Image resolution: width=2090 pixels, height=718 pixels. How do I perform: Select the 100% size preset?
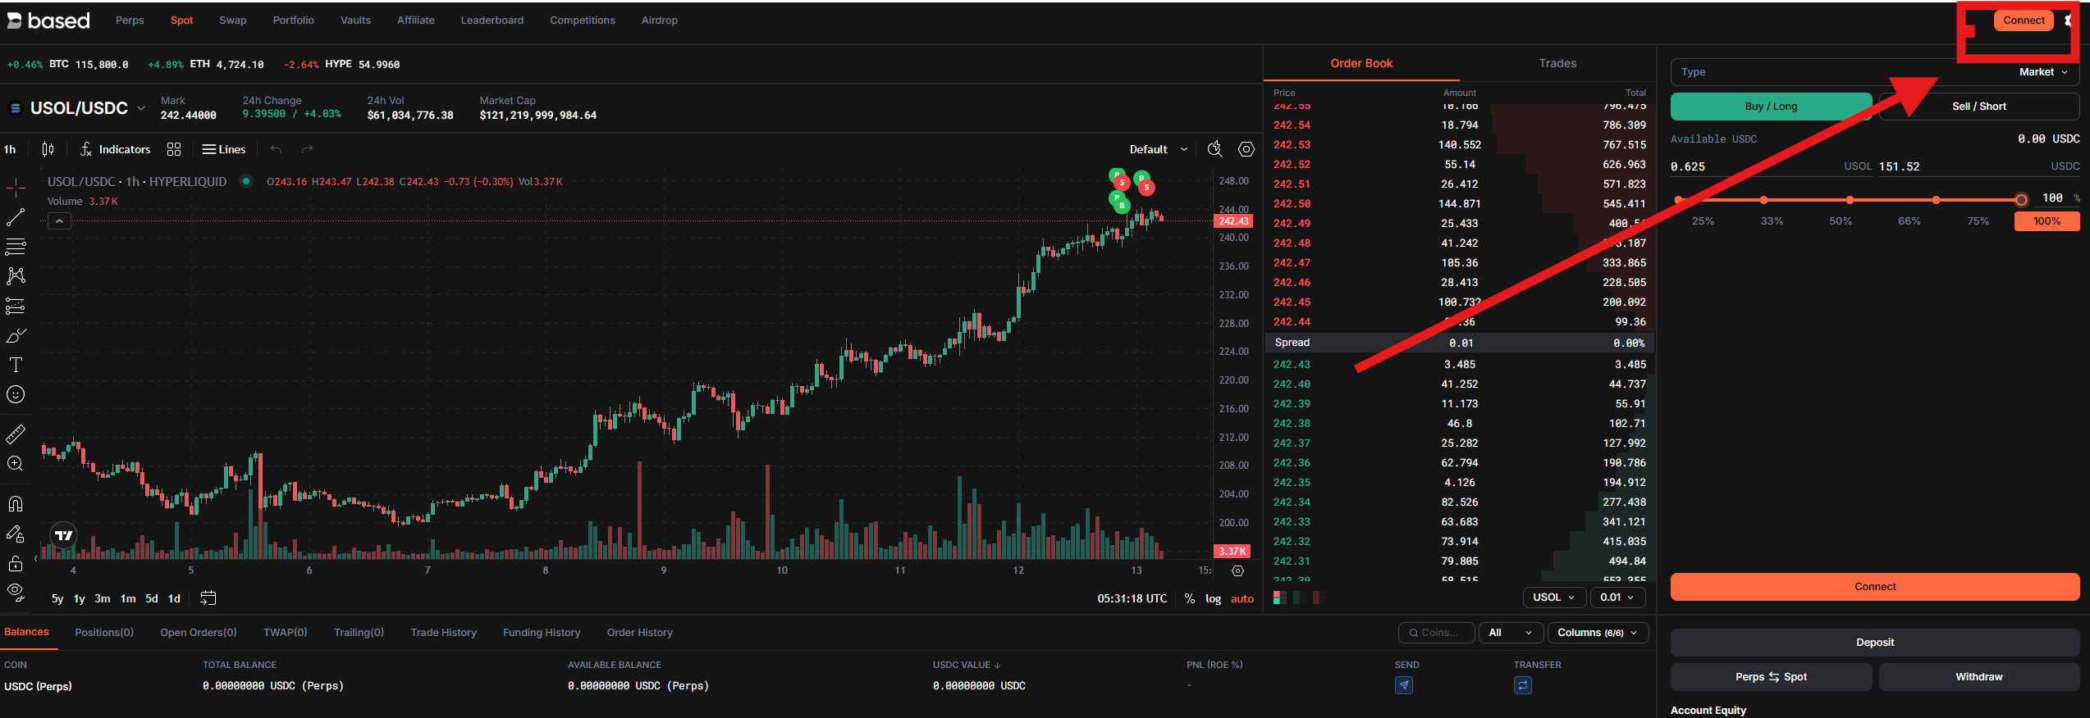point(2047,221)
